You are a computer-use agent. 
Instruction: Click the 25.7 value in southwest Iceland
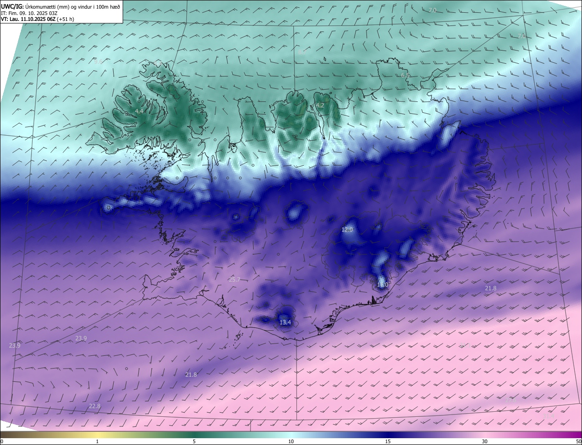(234, 280)
